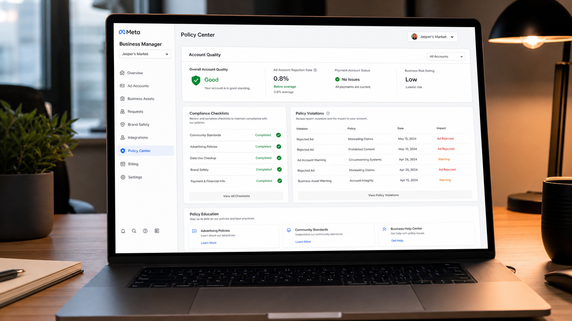This screenshot has width=572, height=321.
Task: Click the Community Standards card icon
Action: [x=289, y=230]
